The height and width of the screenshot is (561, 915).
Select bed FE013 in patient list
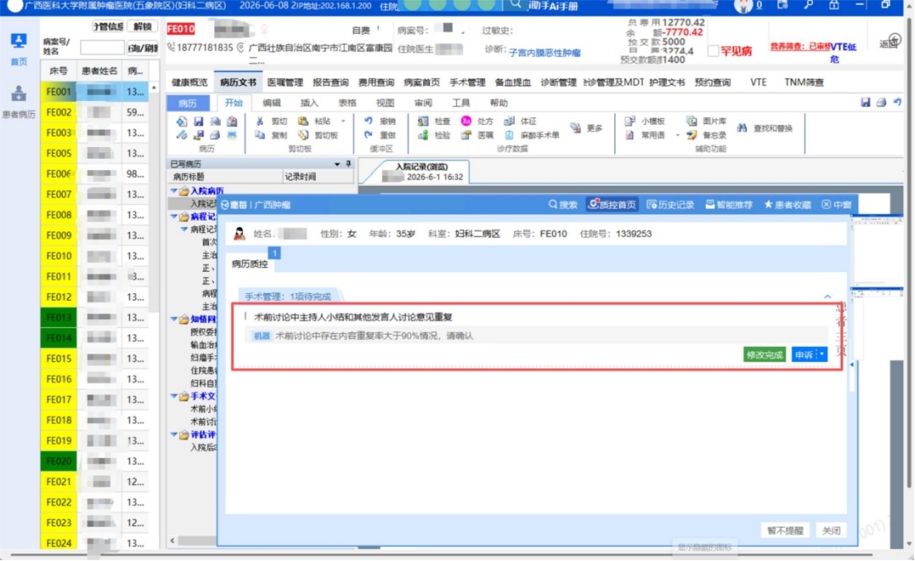[59, 318]
